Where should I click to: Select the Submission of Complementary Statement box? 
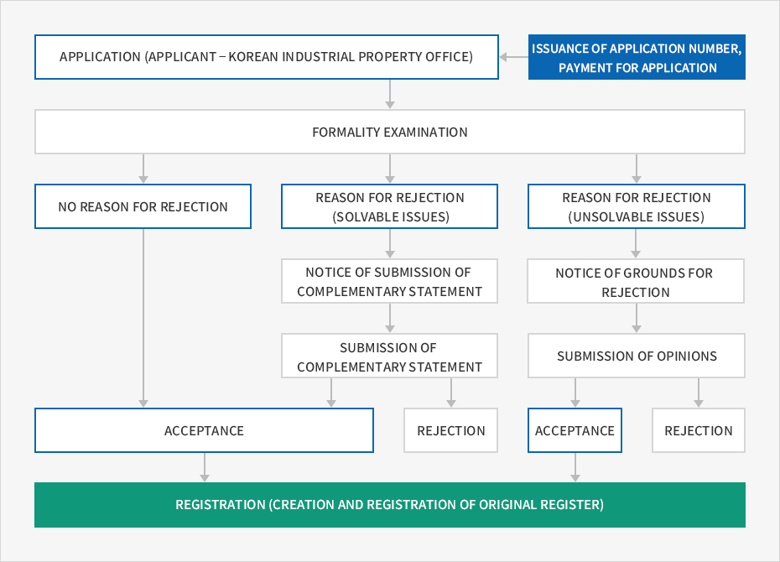pos(389,356)
